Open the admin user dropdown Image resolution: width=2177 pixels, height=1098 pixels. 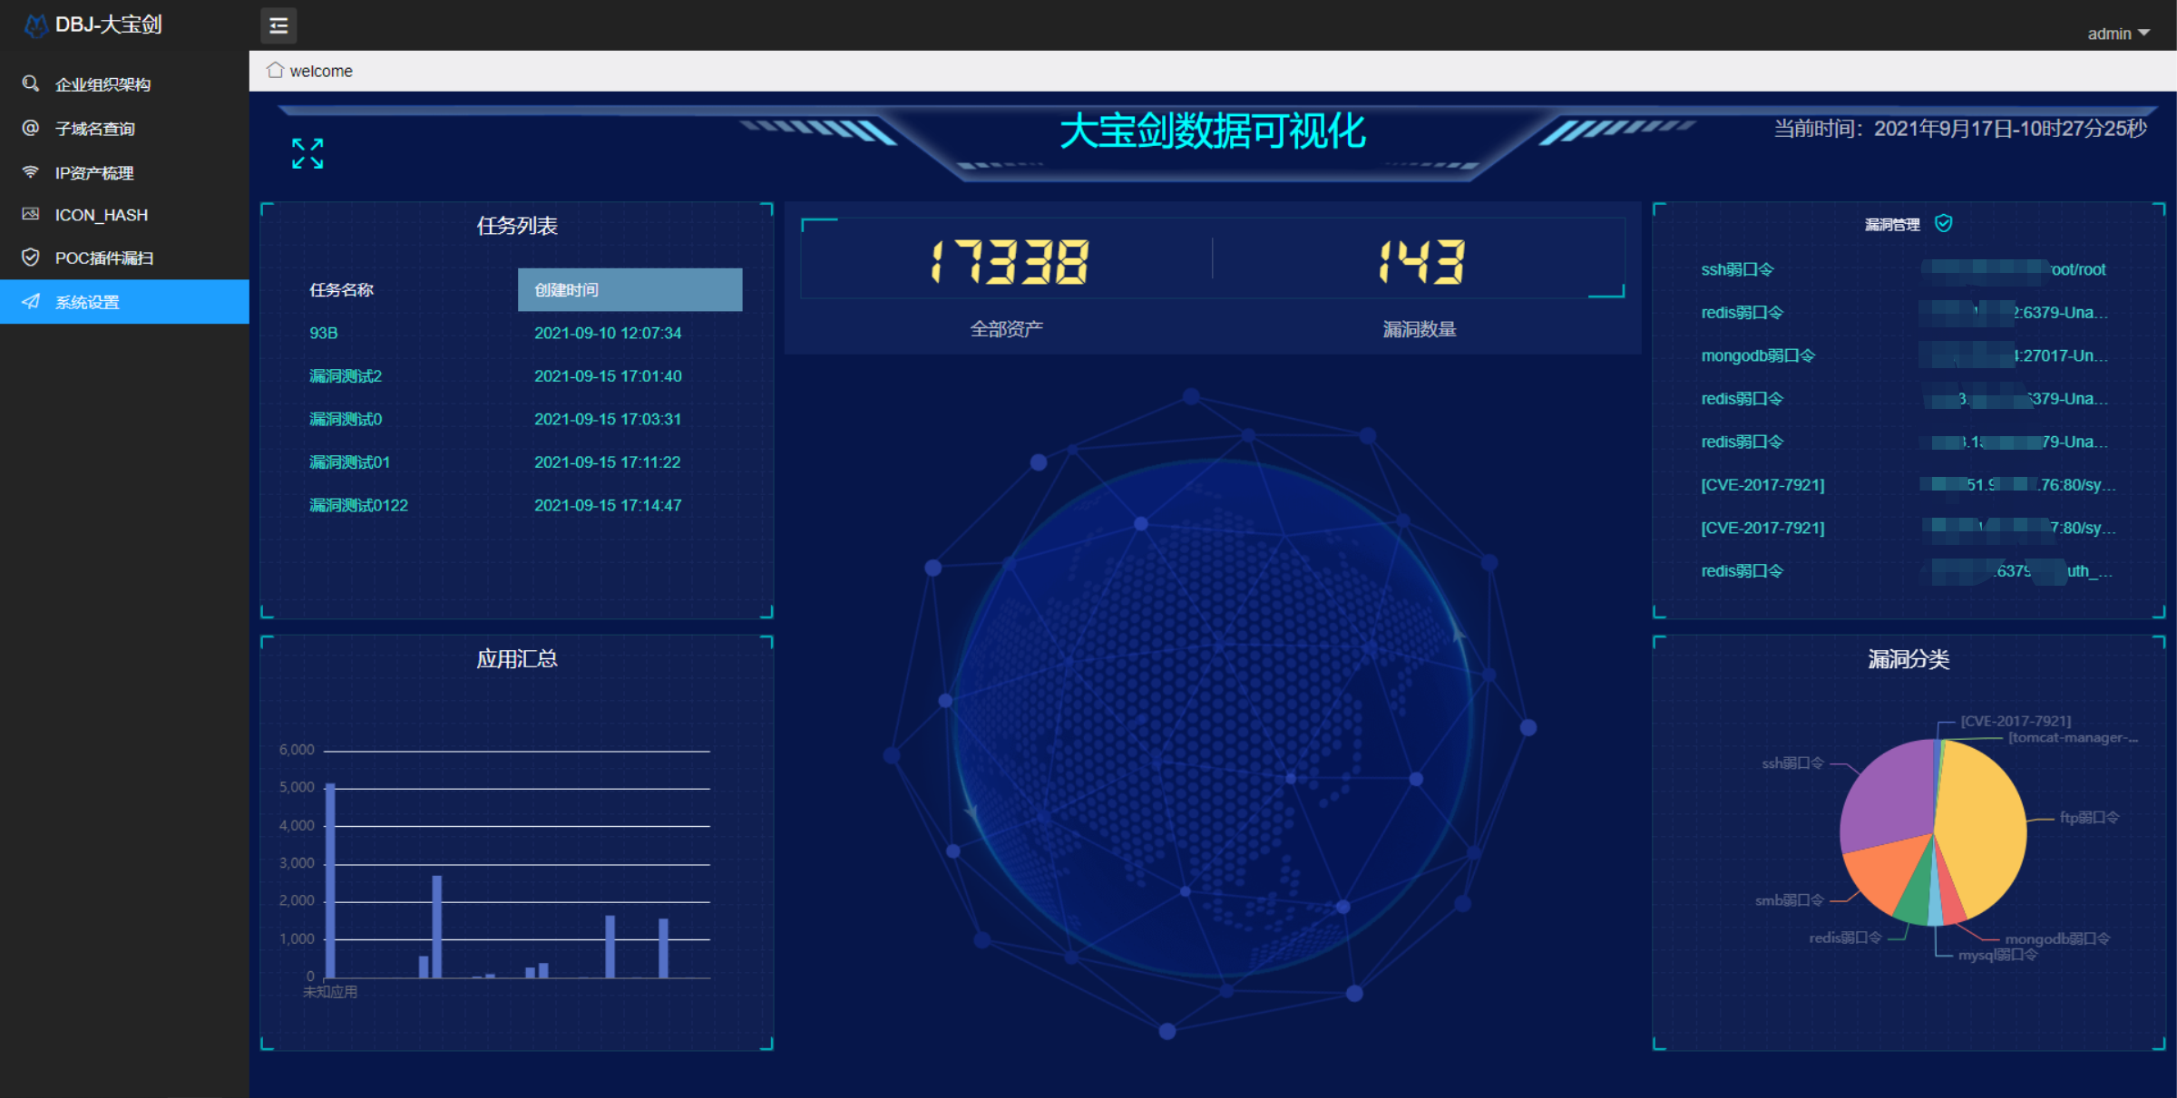[2118, 34]
